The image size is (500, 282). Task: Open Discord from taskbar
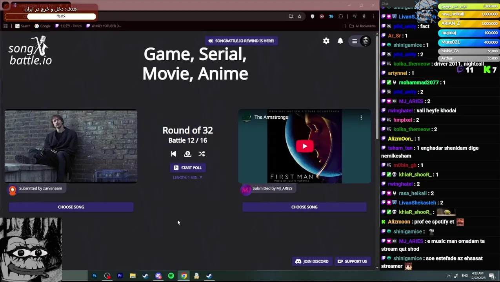click(158, 276)
